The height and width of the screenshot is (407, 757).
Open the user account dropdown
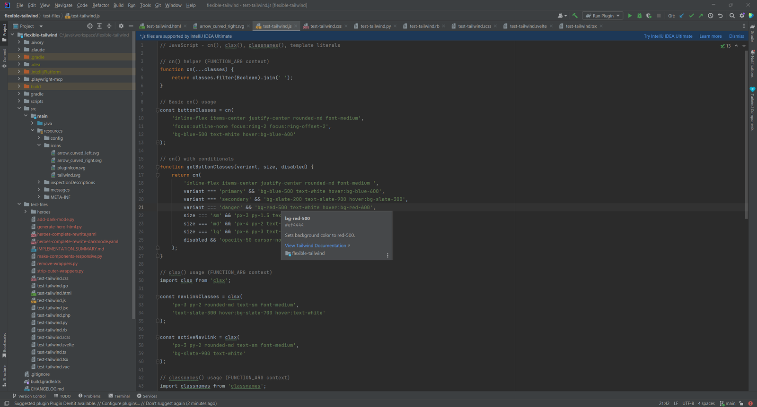click(x=562, y=16)
